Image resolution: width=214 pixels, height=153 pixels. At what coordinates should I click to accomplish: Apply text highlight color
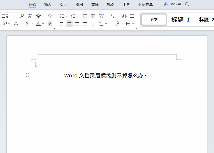tap(27, 24)
